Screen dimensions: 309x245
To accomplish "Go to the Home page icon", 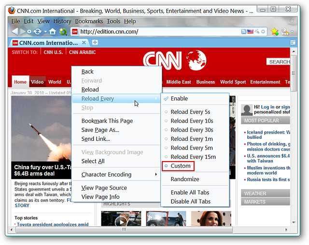I will (53, 31).
